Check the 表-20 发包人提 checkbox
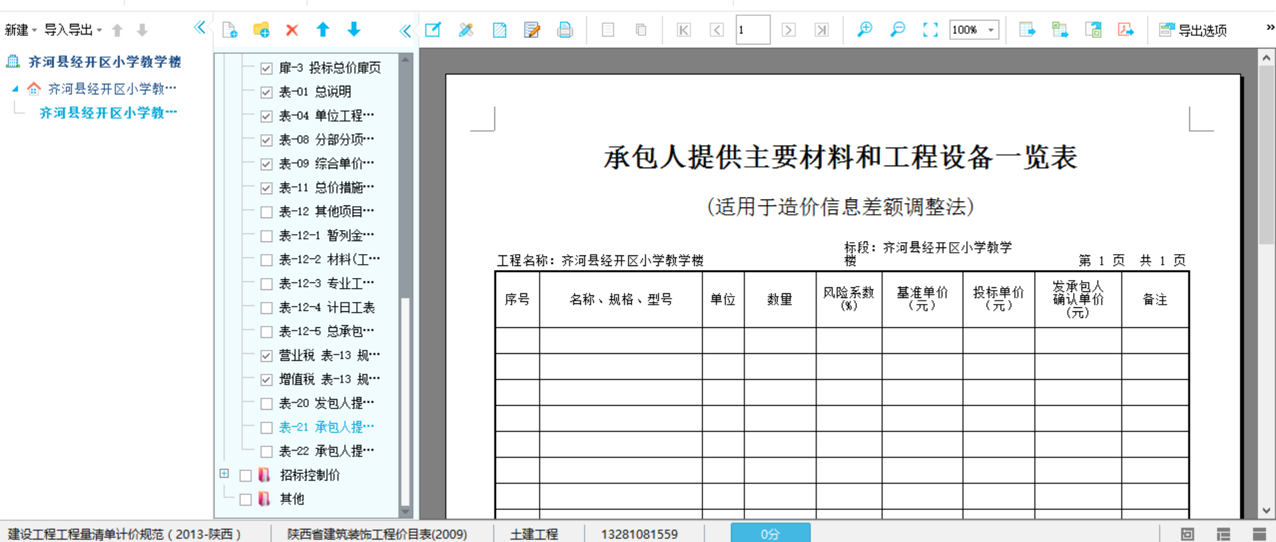 coord(266,403)
